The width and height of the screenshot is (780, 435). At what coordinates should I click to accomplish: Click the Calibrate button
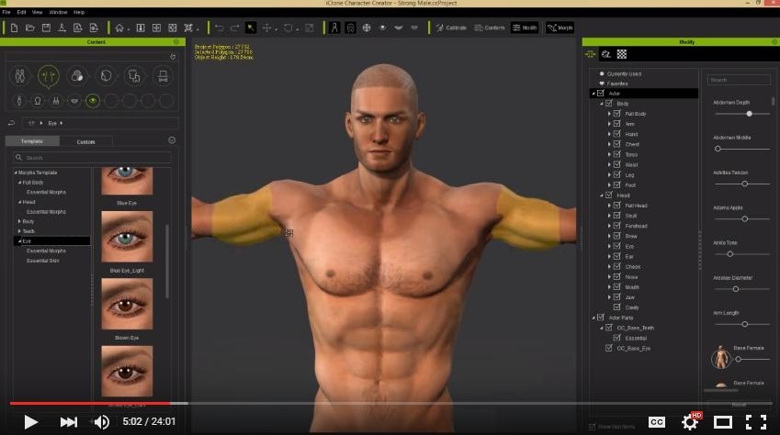coord(451,28)
